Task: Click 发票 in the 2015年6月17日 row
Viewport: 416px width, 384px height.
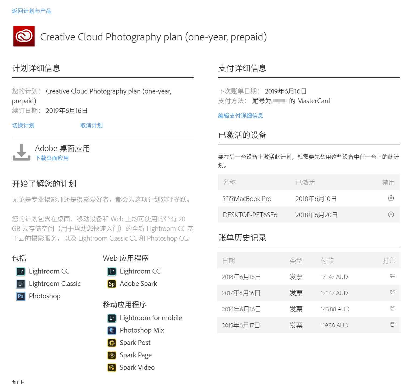Action: pos(296,325)
